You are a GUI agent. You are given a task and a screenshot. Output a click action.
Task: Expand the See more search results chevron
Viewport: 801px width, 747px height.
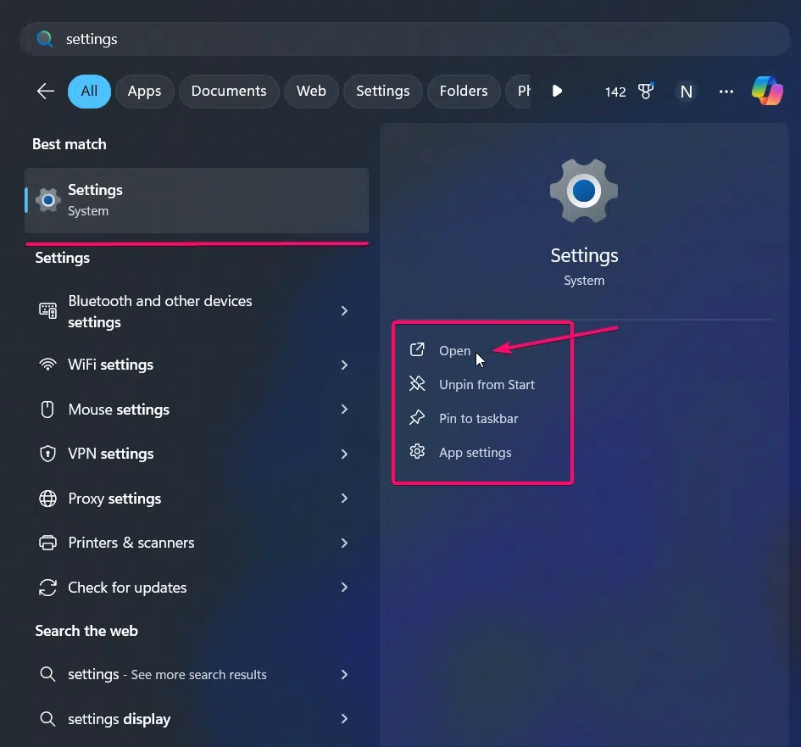click(344, 674)
